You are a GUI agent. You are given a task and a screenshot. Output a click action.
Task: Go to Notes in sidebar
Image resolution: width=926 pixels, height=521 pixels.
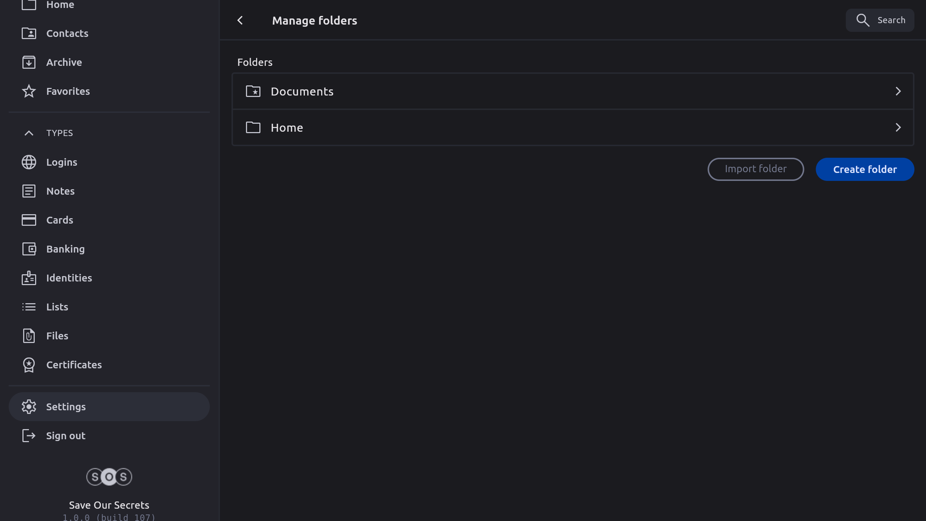coord(60,191)
